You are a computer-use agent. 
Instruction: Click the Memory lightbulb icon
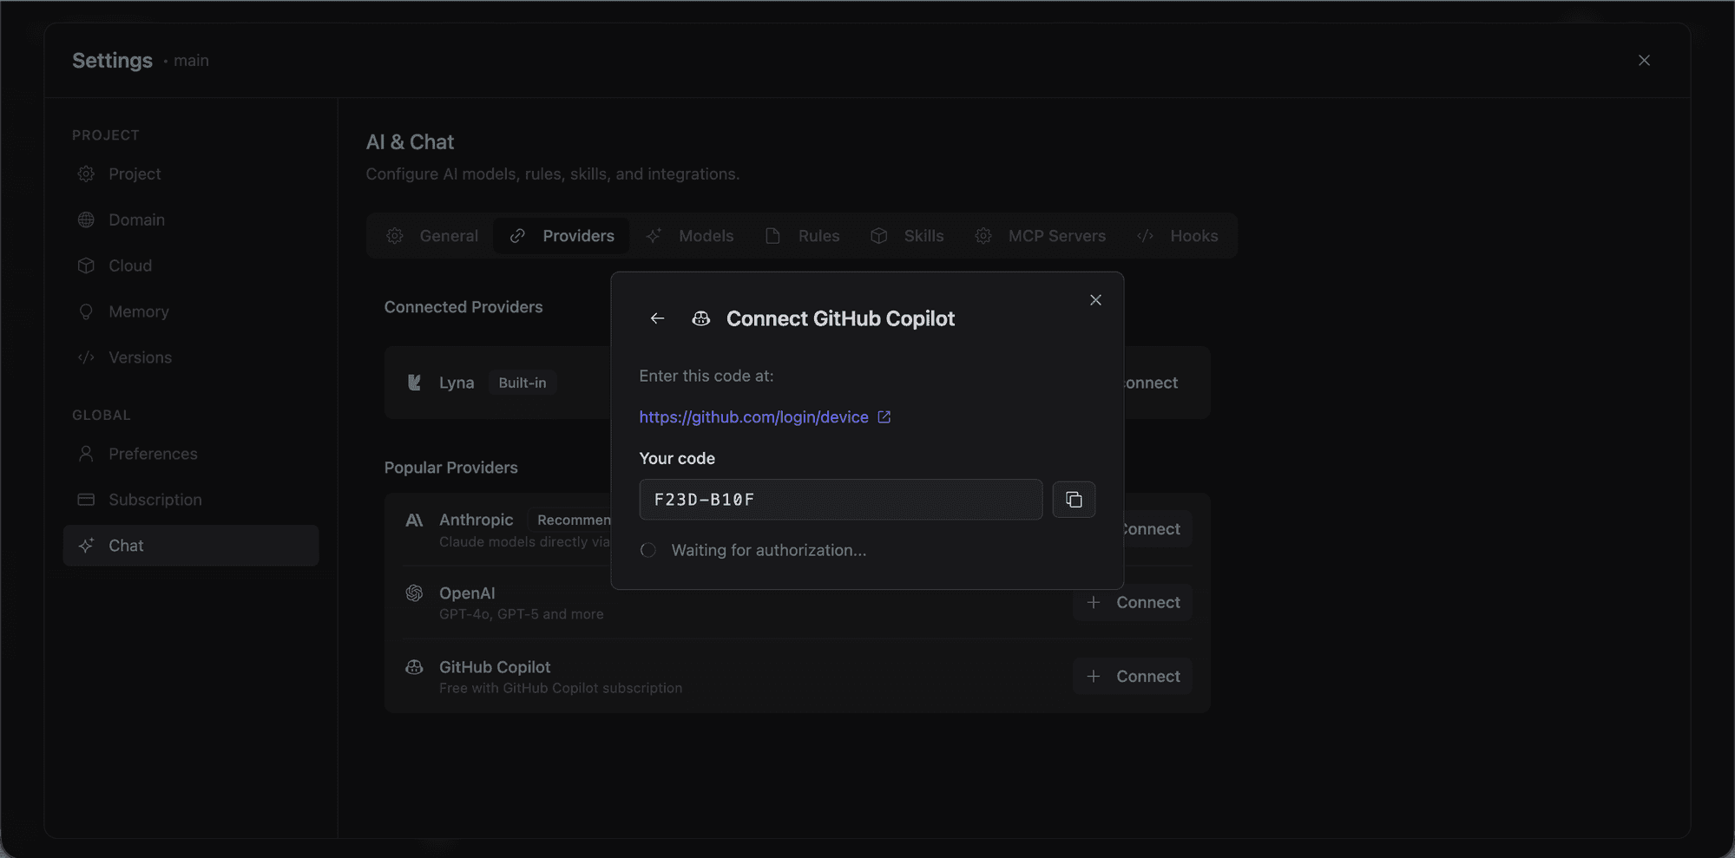85,311
